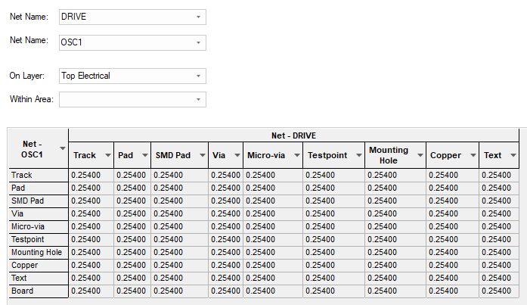Open the empty Within Area dropdown

click(198, 99)
